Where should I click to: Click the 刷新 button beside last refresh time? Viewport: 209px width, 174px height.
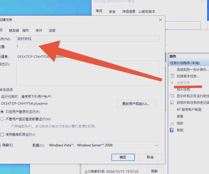click(x=154, y=171)
